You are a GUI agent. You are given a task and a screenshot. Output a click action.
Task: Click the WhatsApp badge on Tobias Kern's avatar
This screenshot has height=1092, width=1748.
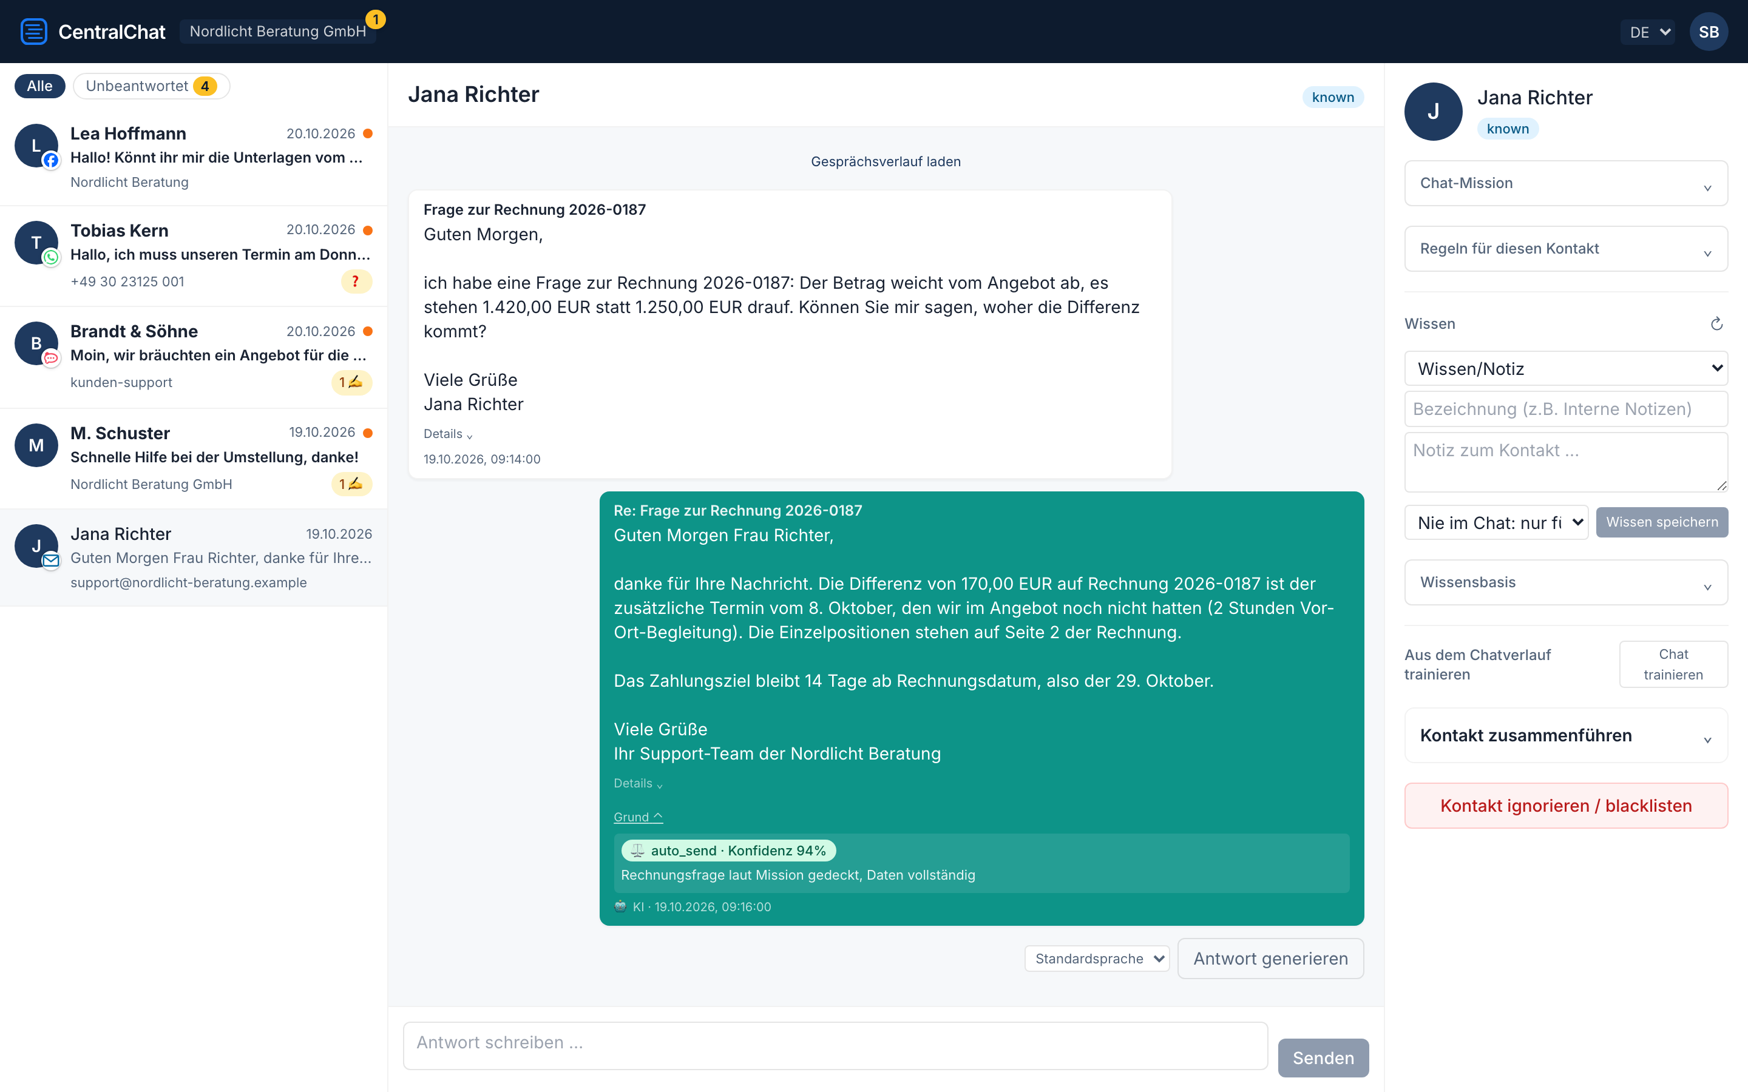[50, 257]
